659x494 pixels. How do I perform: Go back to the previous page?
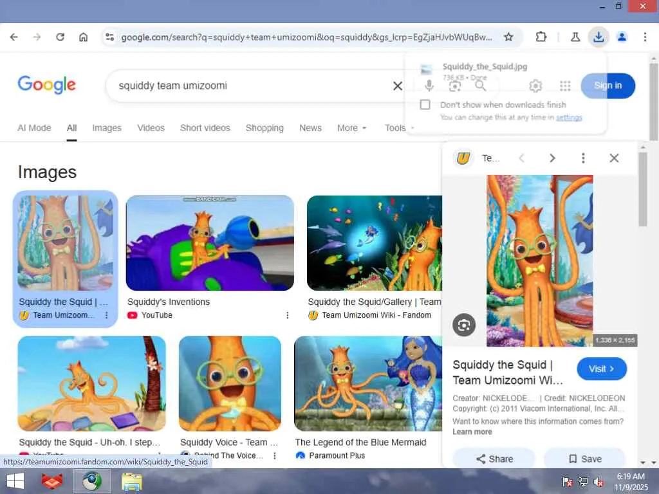click(14, 37)
